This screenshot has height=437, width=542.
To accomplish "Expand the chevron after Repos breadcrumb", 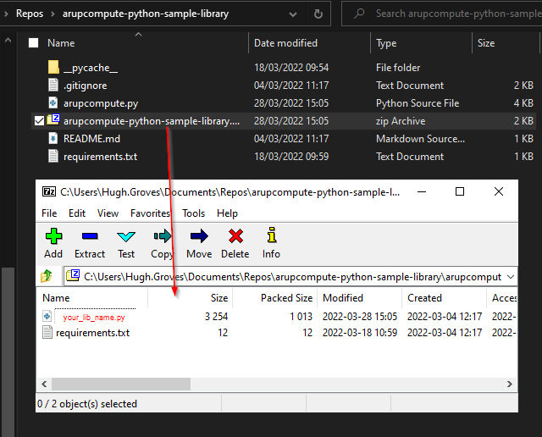I will click(53, 14).
